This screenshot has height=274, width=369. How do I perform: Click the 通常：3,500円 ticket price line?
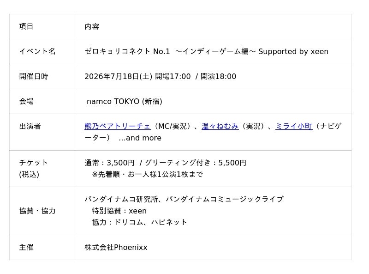pyautogui.click(x=166, y=163)
